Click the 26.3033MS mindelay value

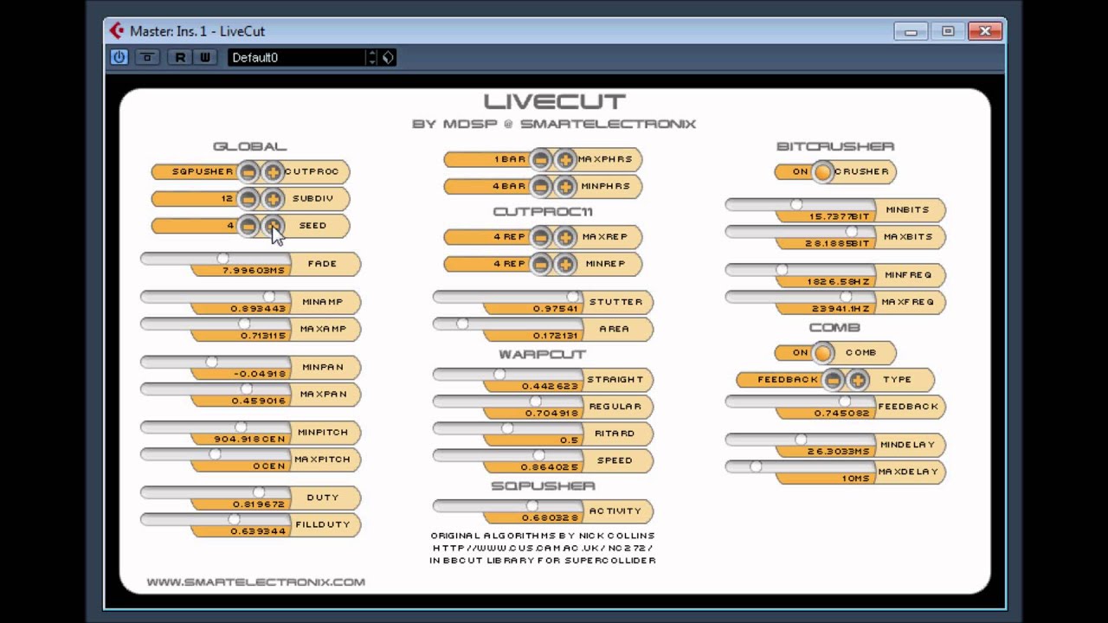[x=838, y=452]
